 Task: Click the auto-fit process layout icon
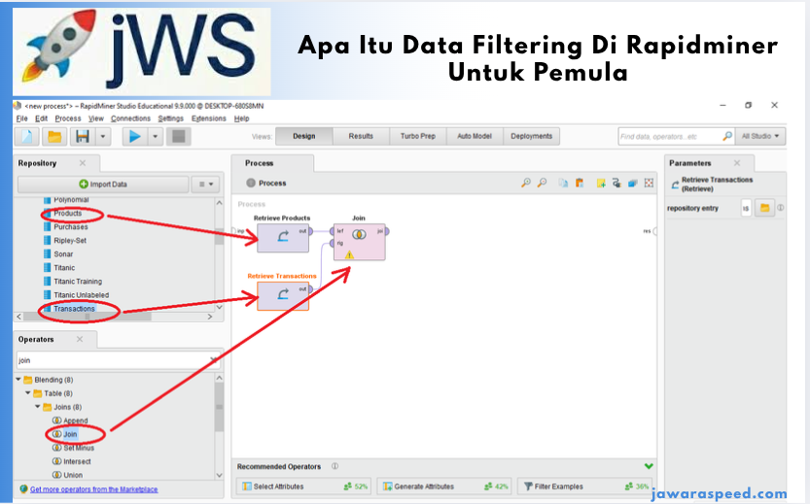[x=649, y=183]
